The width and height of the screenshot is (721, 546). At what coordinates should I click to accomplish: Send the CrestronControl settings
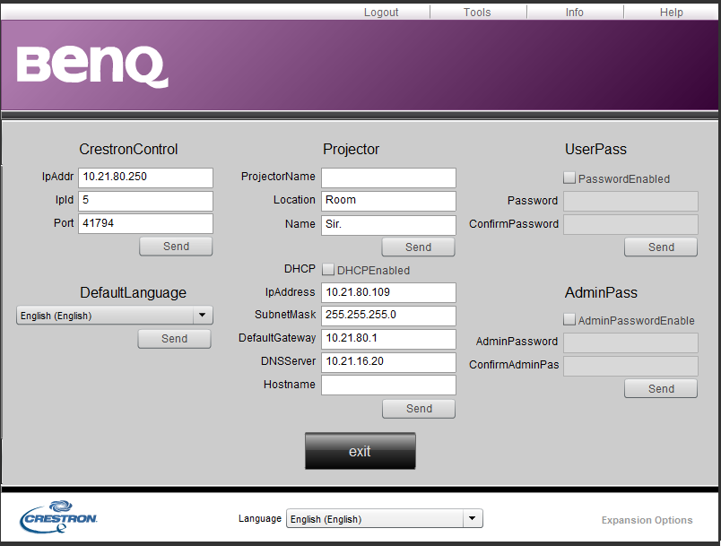pos(176,247)
